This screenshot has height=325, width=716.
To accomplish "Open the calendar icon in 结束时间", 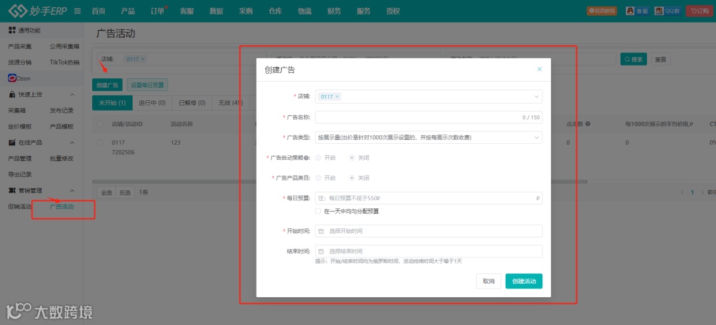I will tap(321, 251).
